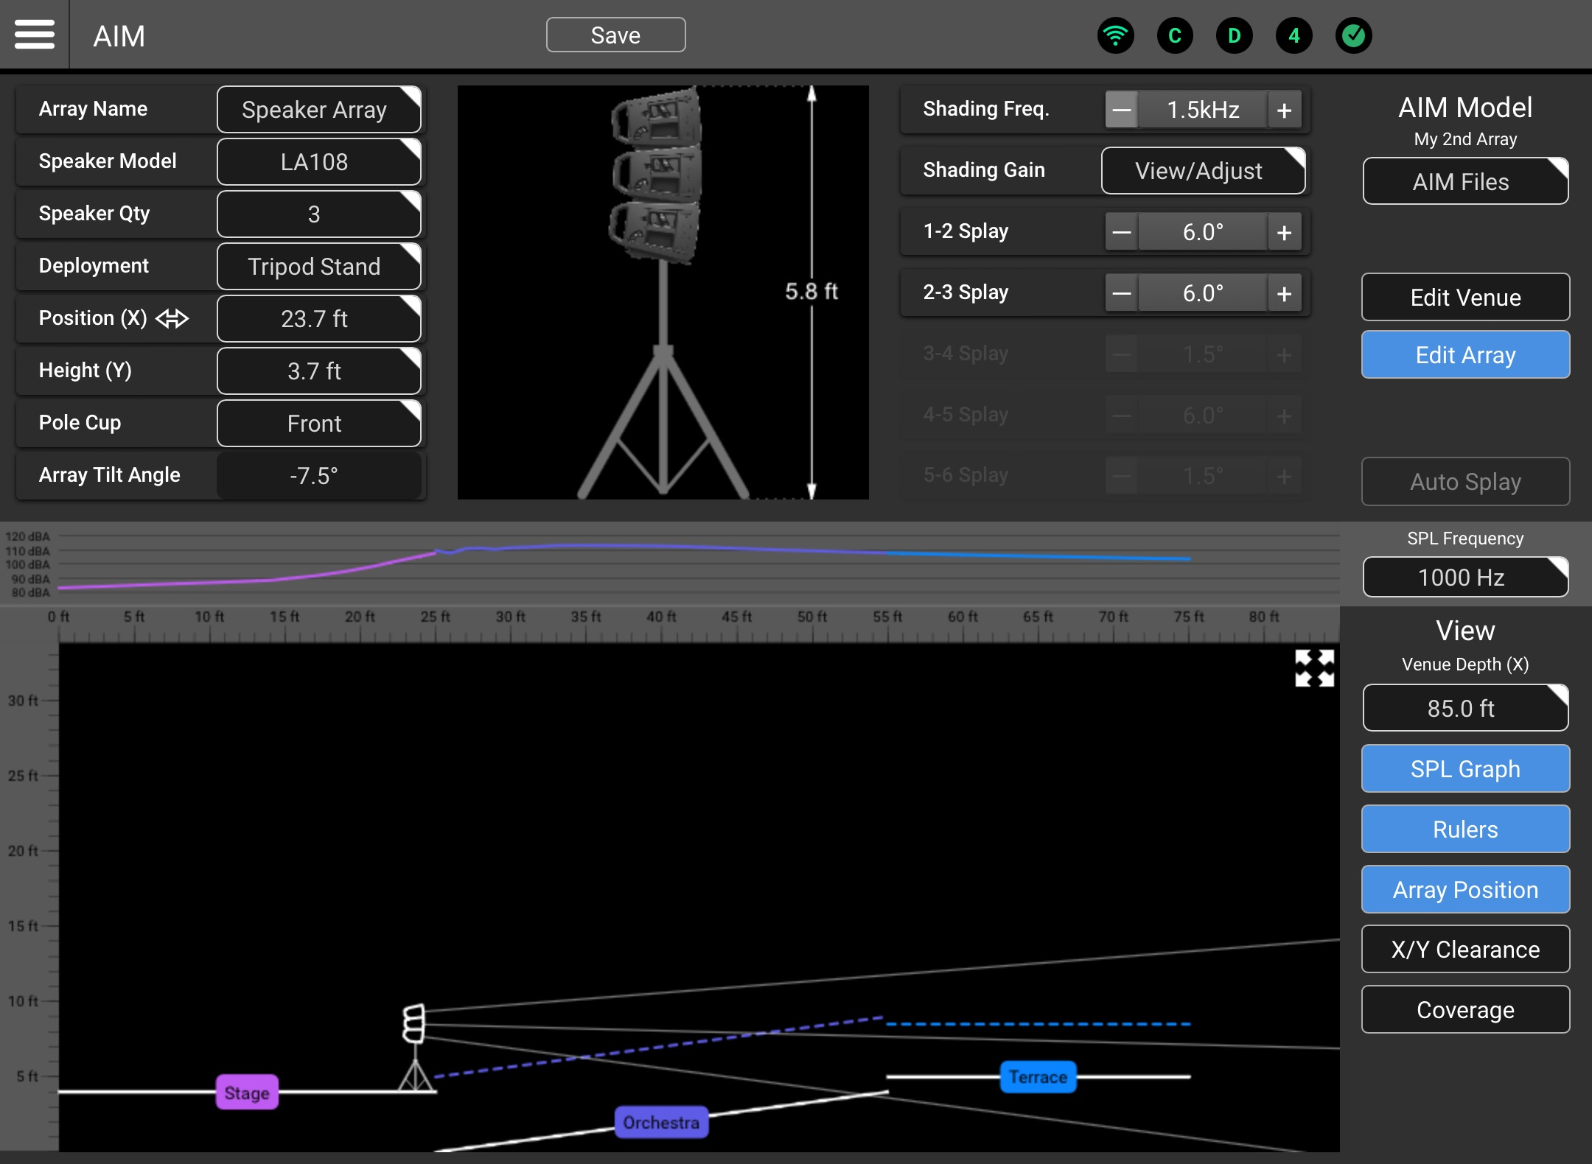Select the Terrace zone label in venue

pyautogui.click(x=1038, y=1077)
